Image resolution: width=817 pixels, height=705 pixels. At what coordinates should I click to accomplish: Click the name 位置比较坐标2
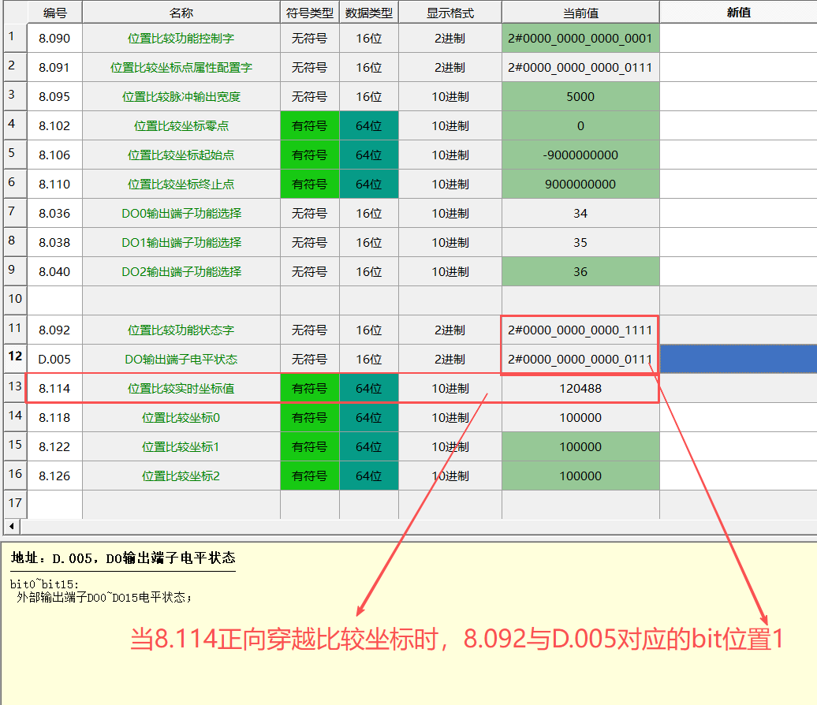pyautogui.click(x=181, y=476)
